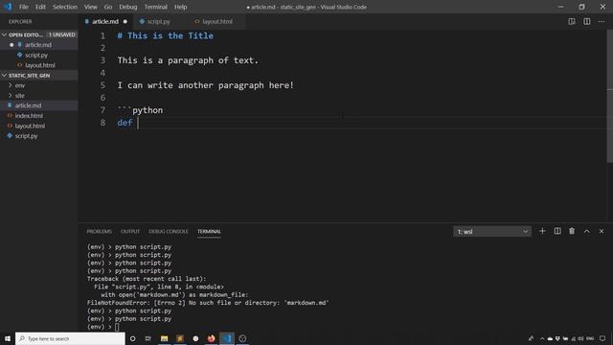Viewport: 613px width, 345px height.
Task: Switch to the Problems panel tab
Action: (x=100, y=232)
